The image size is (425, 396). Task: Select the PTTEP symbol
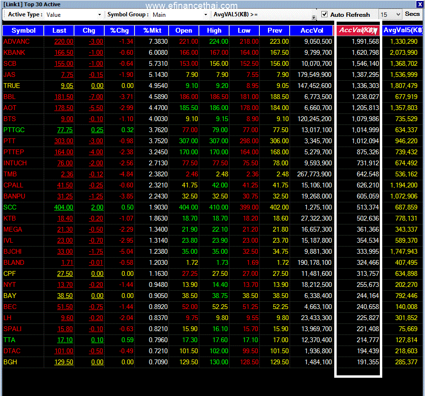13,152
